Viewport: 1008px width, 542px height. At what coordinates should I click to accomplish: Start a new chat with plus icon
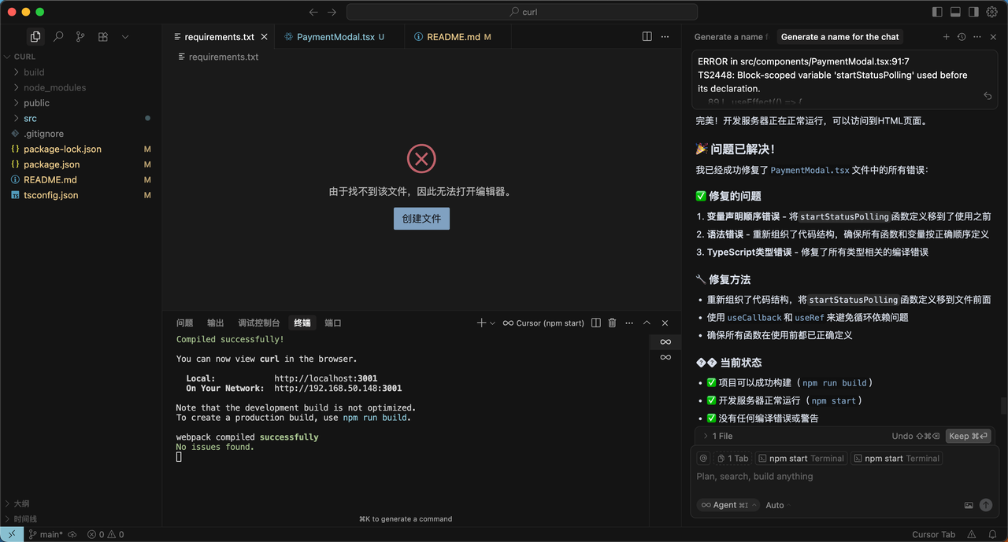click(x=947, y=37)
